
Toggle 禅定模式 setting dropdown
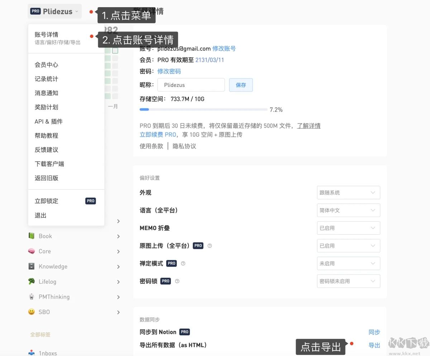348,263
